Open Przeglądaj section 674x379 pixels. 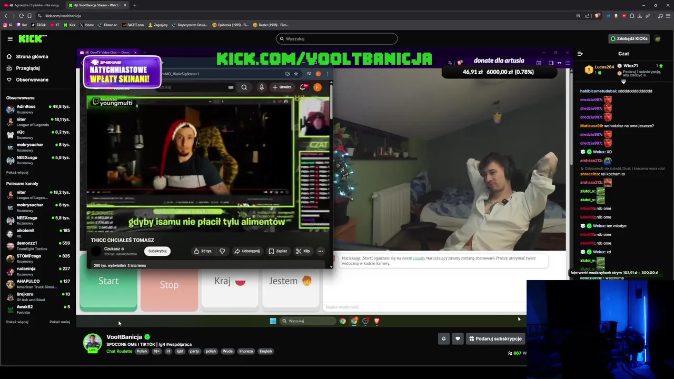[23, 68]
